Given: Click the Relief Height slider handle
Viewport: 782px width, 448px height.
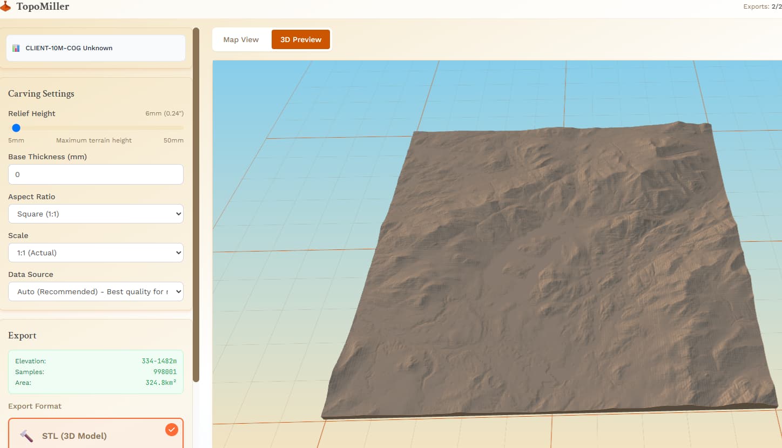Looking at the screenshot, I should pos(16,128).
